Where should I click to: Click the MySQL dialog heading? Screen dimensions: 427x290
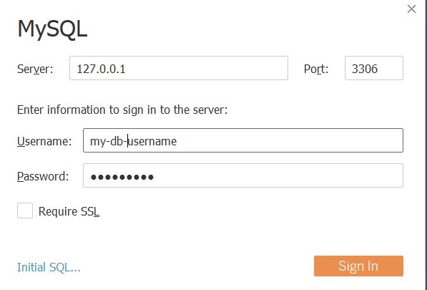pyautogui.click(x=52, y=29)
